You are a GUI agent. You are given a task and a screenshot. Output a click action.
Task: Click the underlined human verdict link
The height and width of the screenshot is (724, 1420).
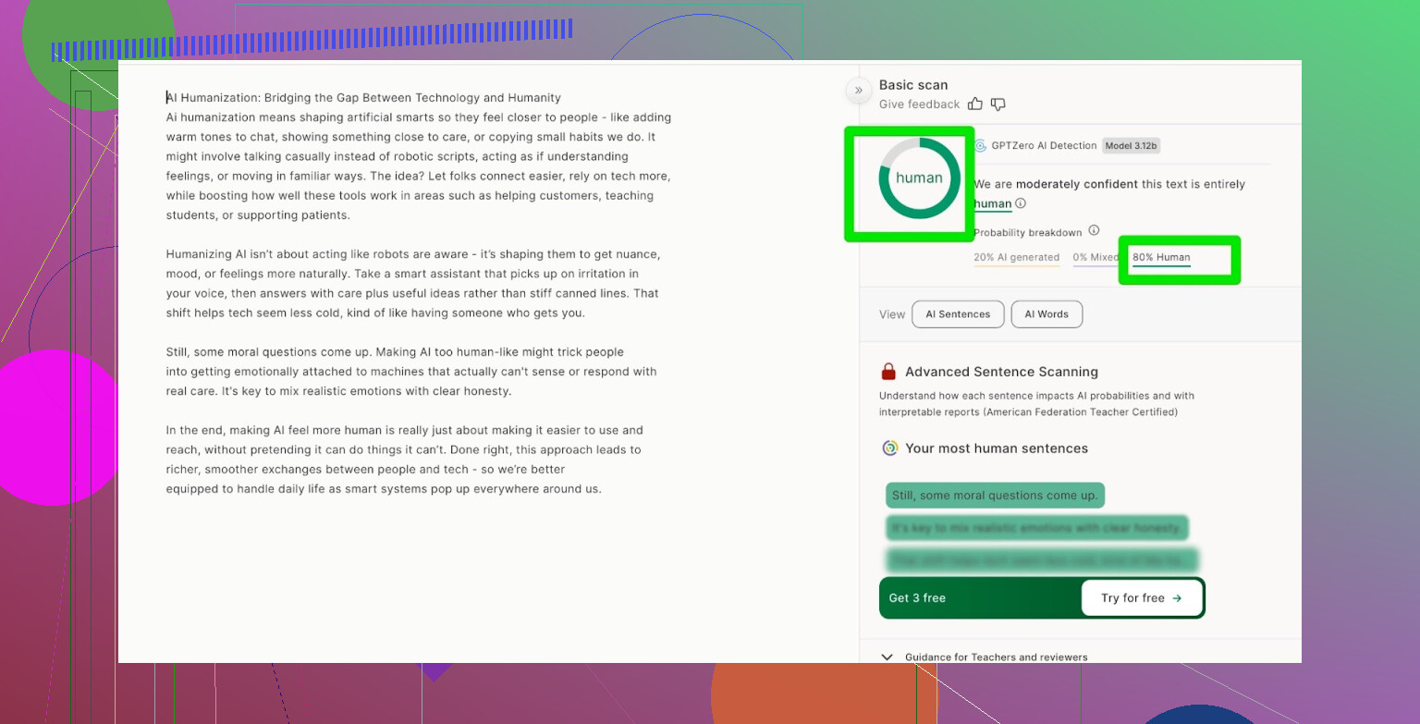point(992,203)
